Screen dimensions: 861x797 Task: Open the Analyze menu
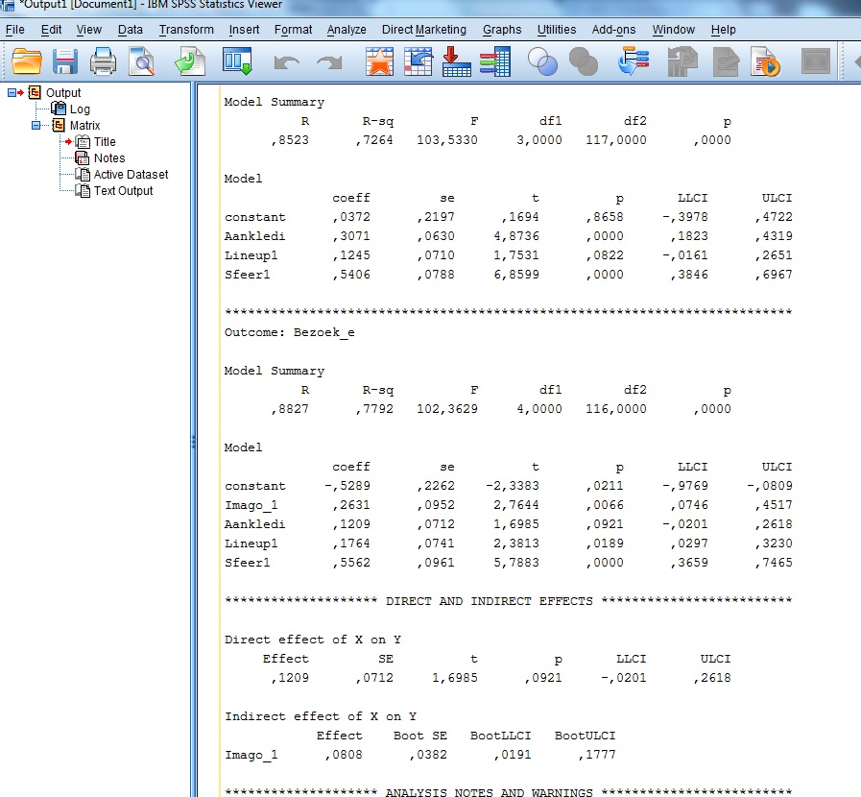tap(346, 30)
